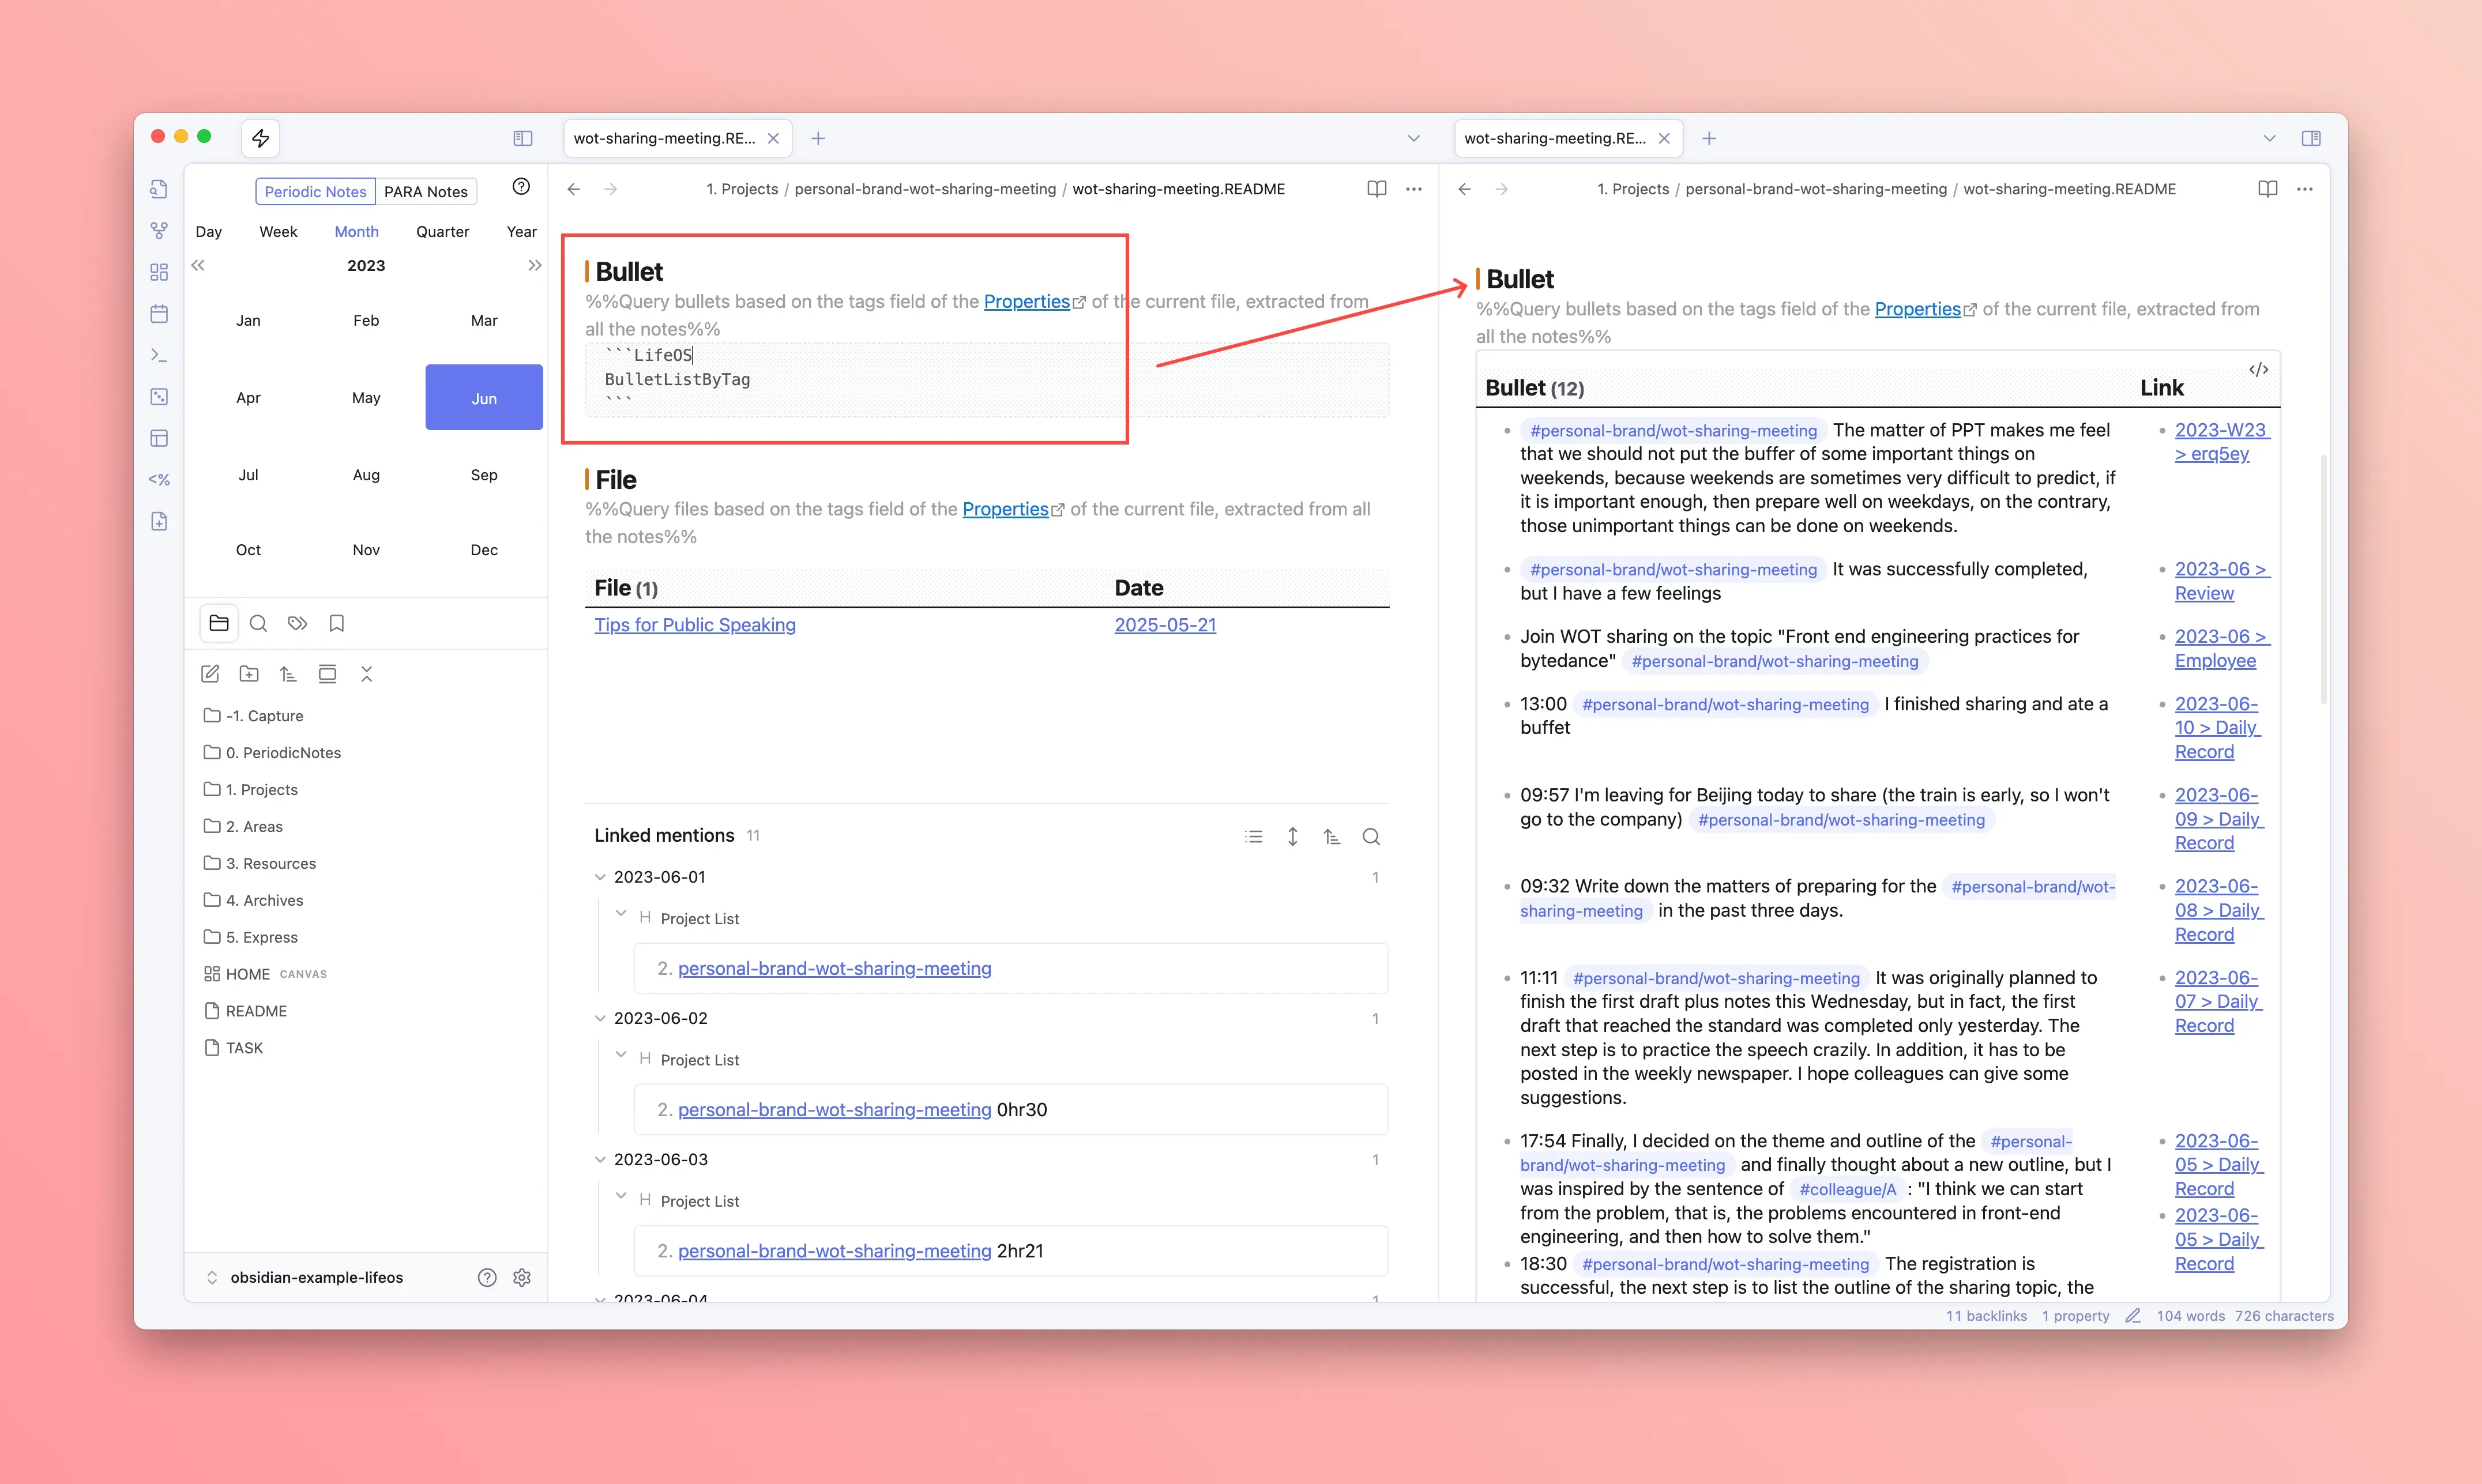Collapse the 2023-06-01 mention group
This screenshot has width=2482, height=1484.
point(600,877)
